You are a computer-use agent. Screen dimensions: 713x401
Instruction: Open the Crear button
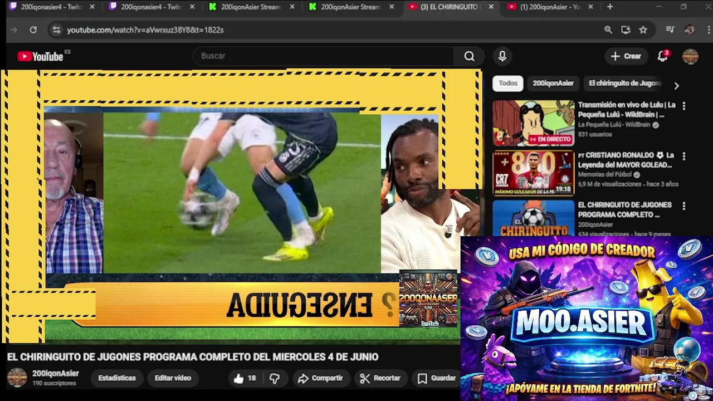pos(626,56)
